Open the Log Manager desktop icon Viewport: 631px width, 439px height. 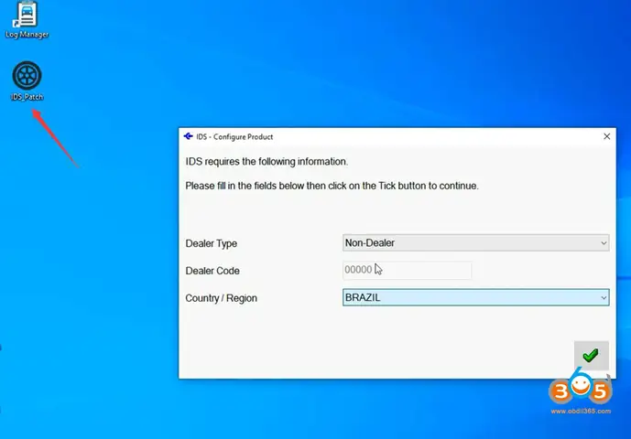[27, 15]
